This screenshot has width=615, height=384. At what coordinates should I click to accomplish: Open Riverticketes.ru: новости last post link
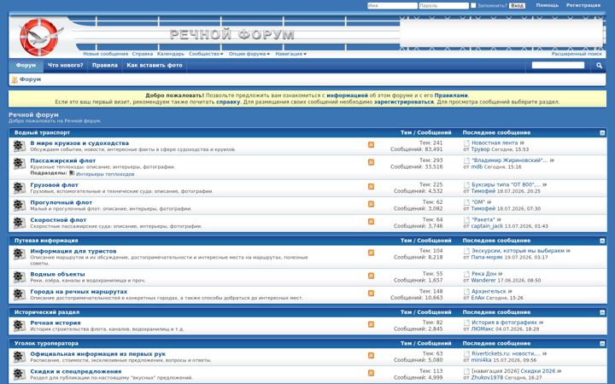(x=506, y=354)
